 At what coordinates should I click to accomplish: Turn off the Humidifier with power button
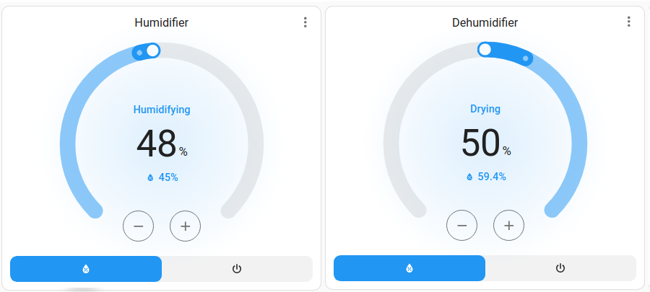click(x=237, y=269)
